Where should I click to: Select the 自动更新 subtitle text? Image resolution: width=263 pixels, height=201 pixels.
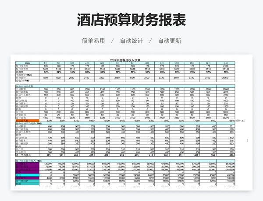click(x=170, y=41)
